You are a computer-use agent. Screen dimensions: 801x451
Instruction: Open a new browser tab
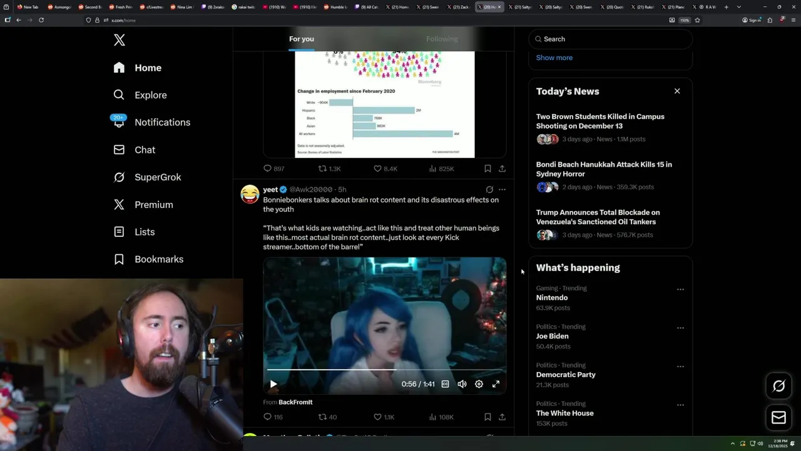click(x=726, y=7)
